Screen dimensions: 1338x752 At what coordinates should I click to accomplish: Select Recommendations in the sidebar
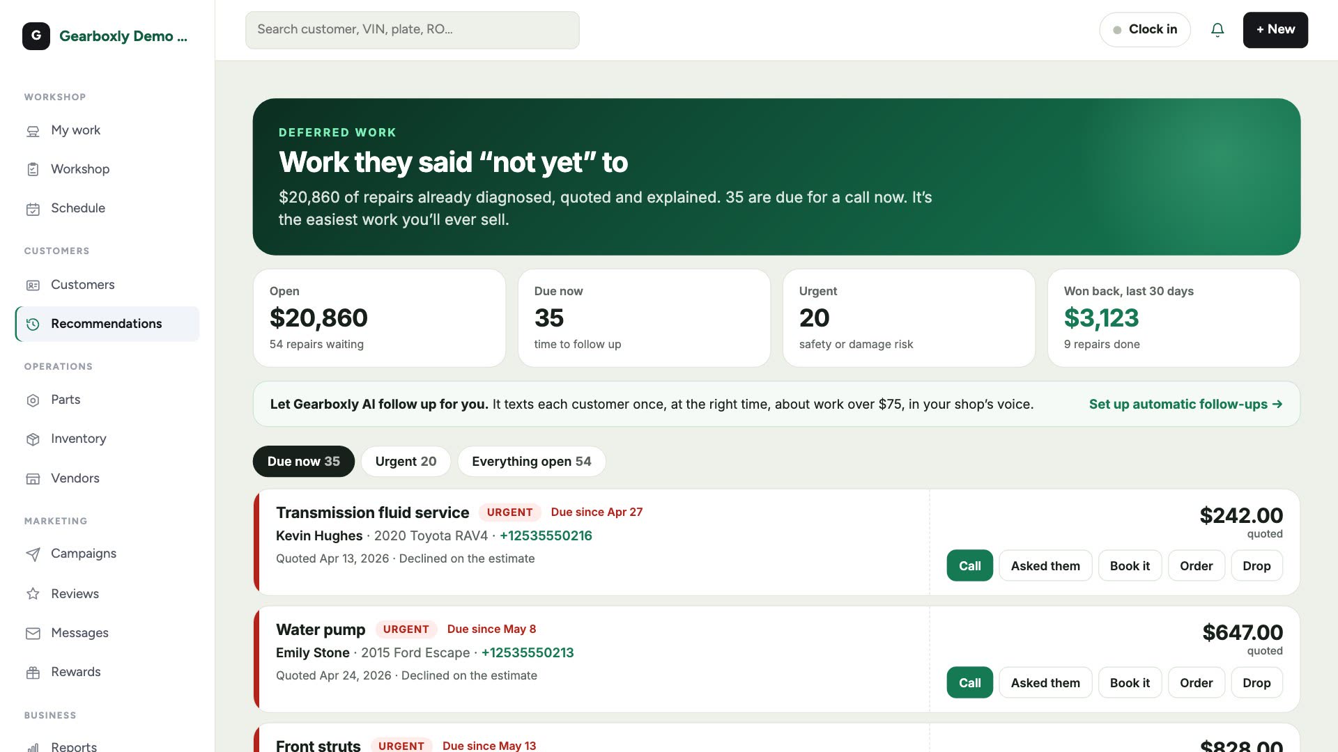point(107,324)
